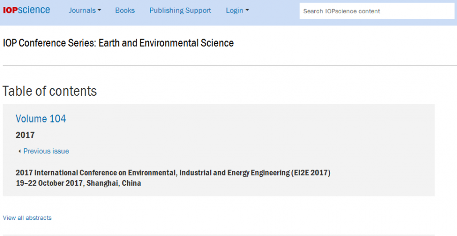Screen dimensions: 457x236
Task: Open the Books menu item
Action: tap(125, 11)
